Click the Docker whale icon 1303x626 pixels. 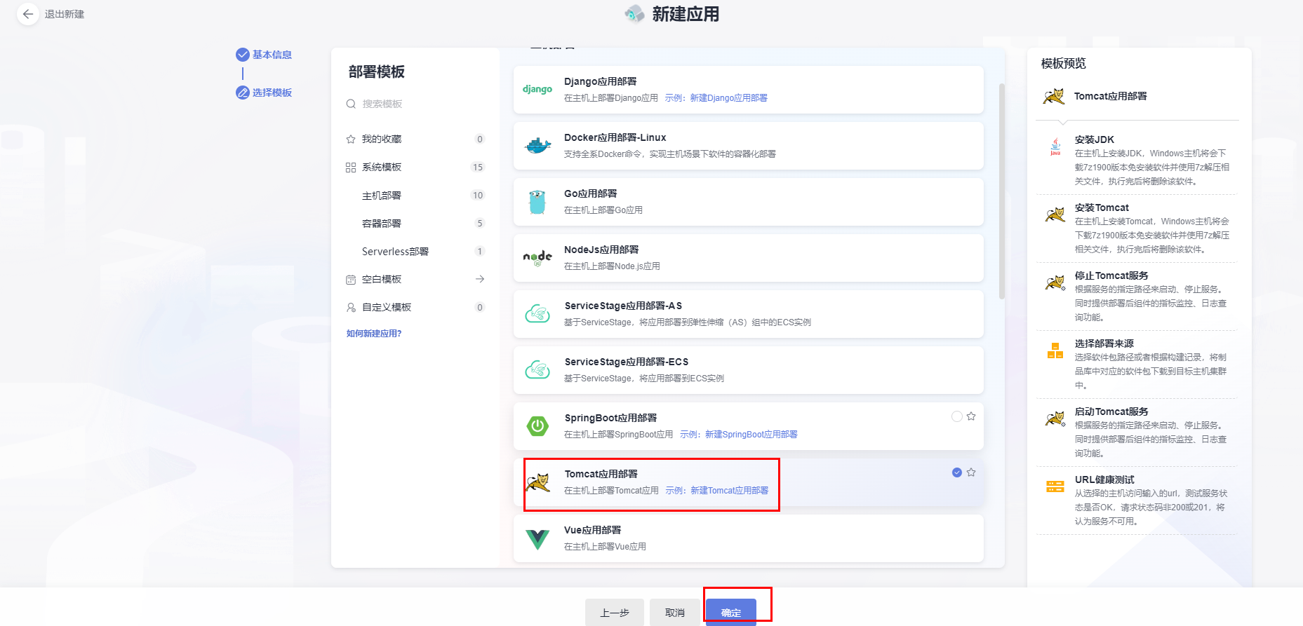(537, 146)
